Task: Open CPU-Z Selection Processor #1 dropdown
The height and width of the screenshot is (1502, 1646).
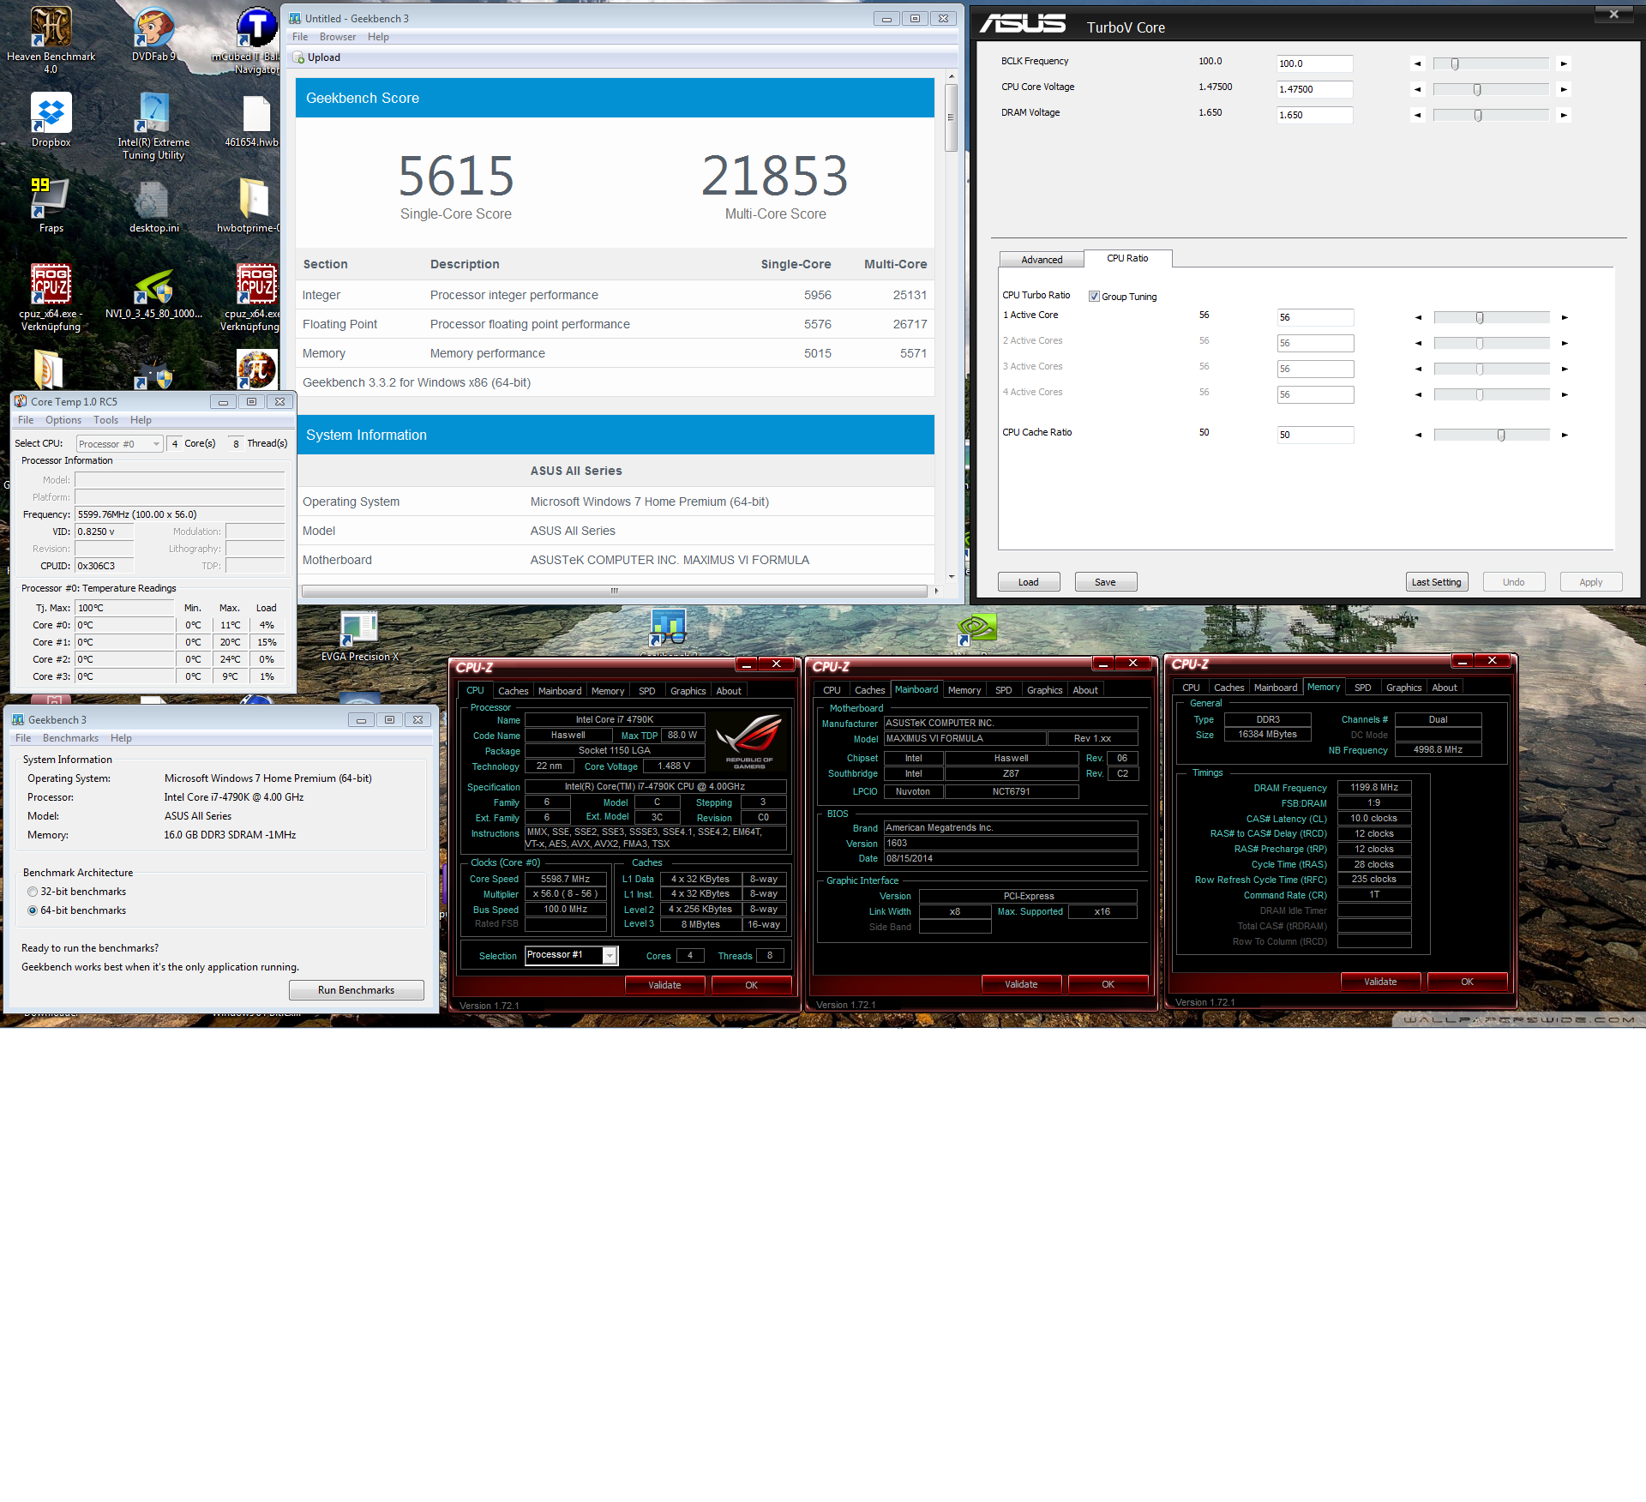Action: (571, 955)
